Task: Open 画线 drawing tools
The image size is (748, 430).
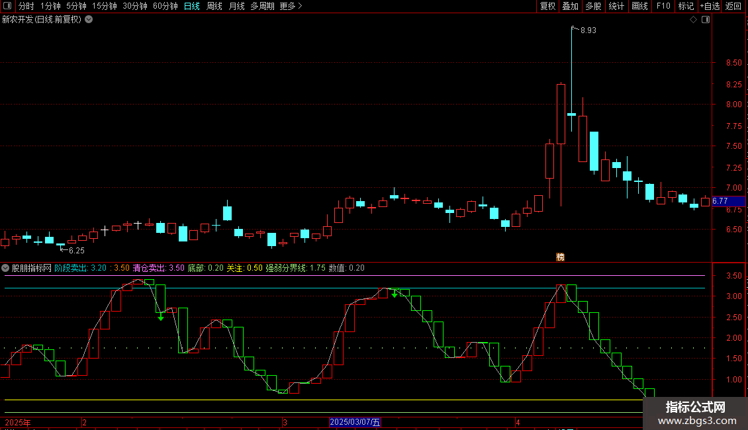Action: (639, 6)
